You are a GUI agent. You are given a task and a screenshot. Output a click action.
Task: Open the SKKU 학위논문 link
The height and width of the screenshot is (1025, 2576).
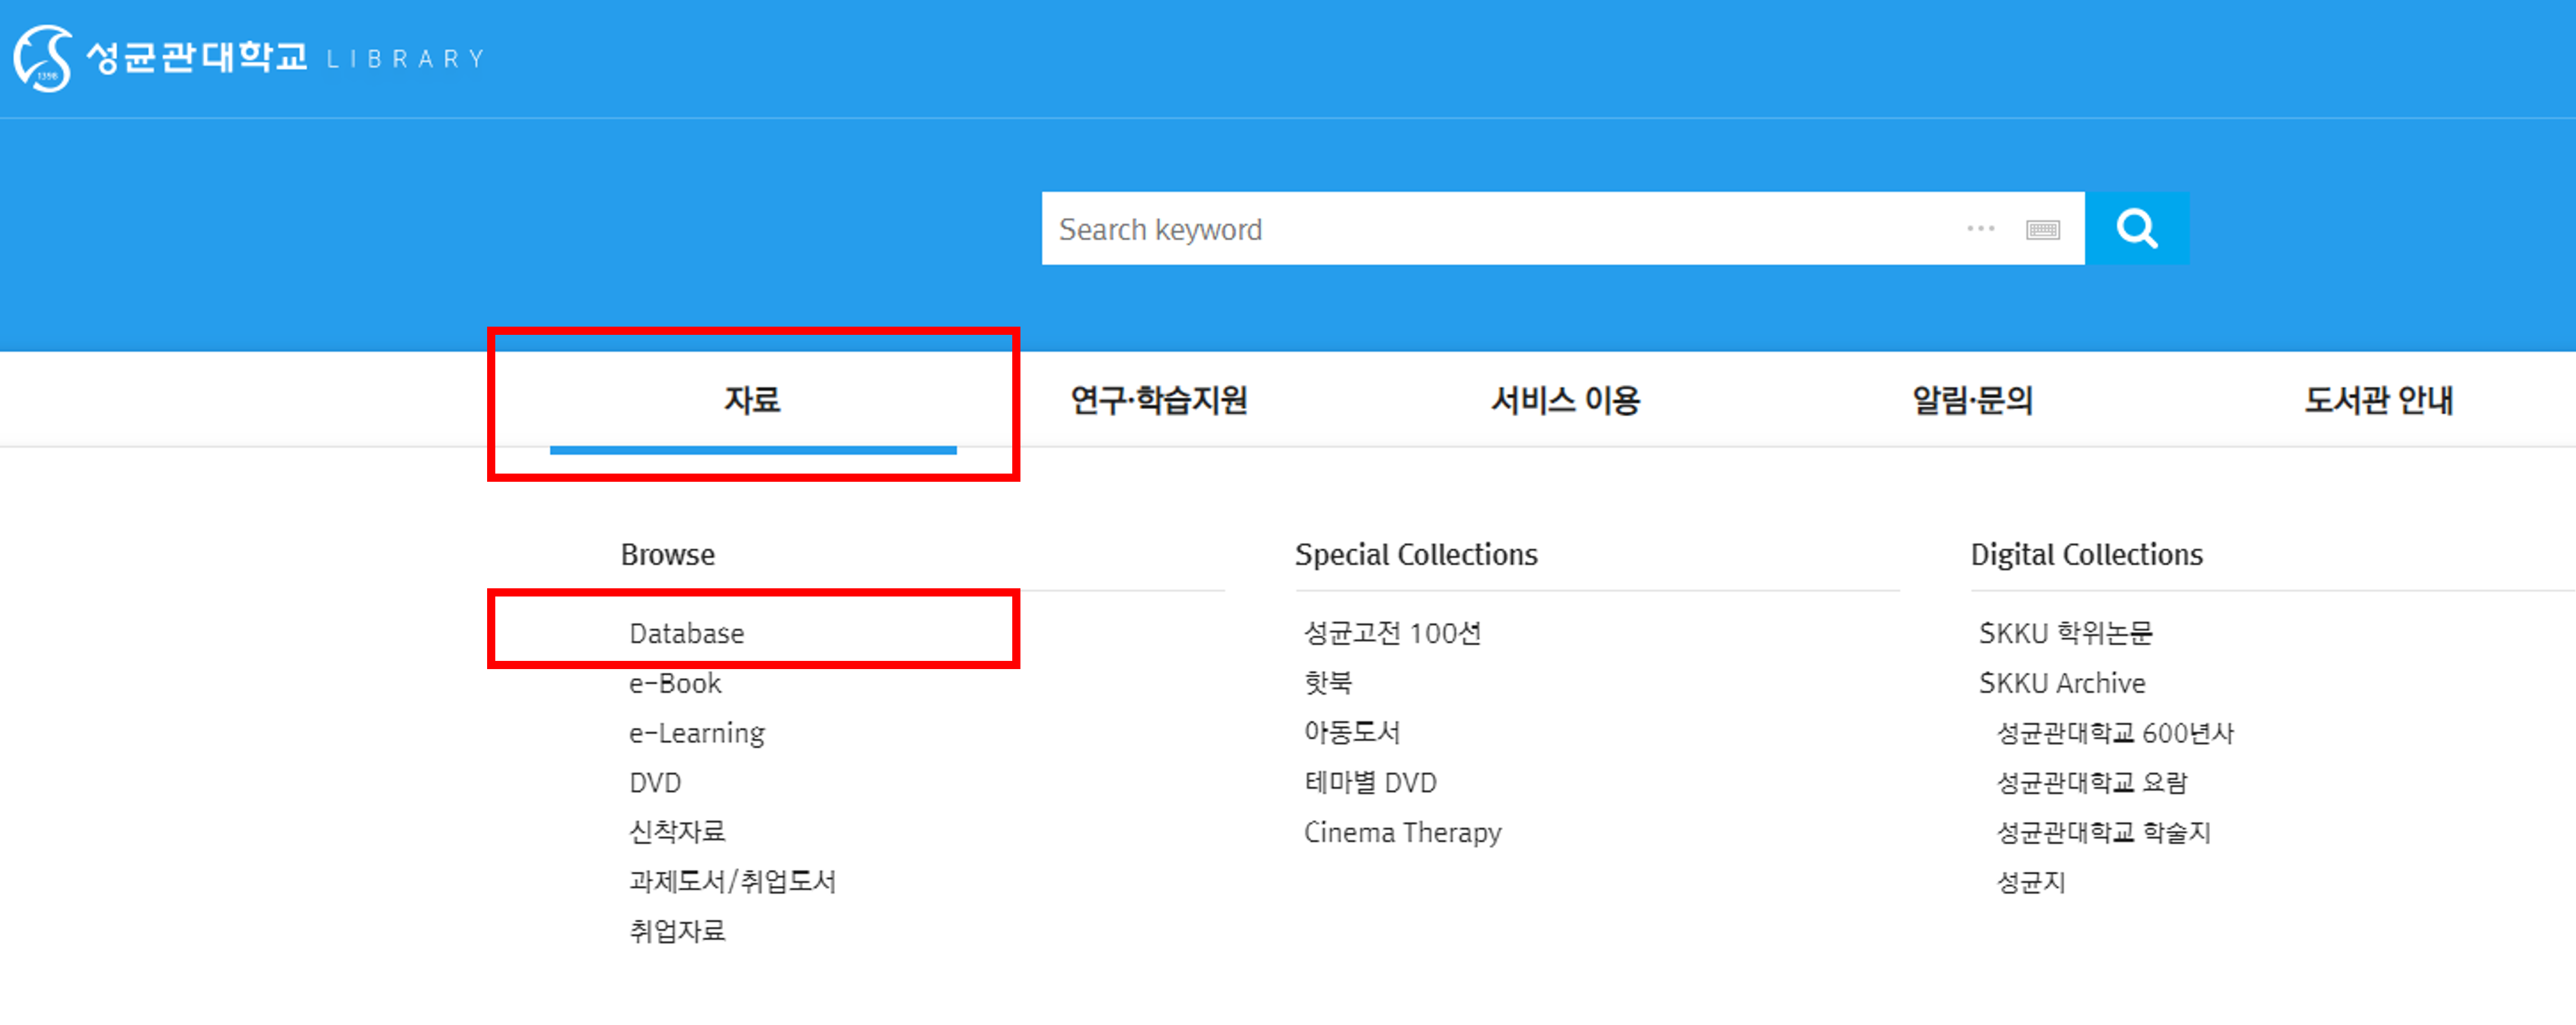click(x=2065, y=633)
